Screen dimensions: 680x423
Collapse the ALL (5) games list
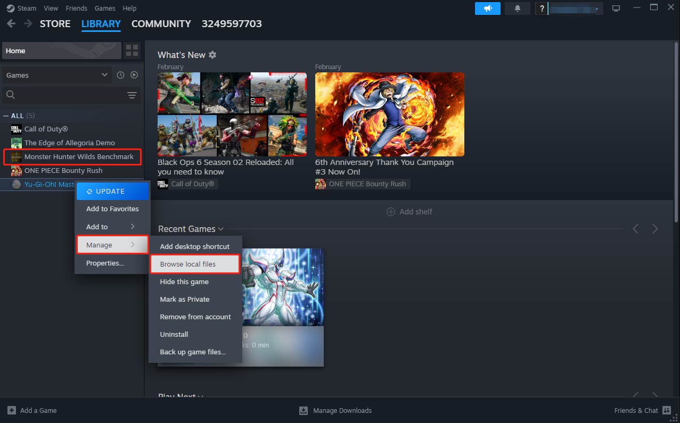(6, 115)
